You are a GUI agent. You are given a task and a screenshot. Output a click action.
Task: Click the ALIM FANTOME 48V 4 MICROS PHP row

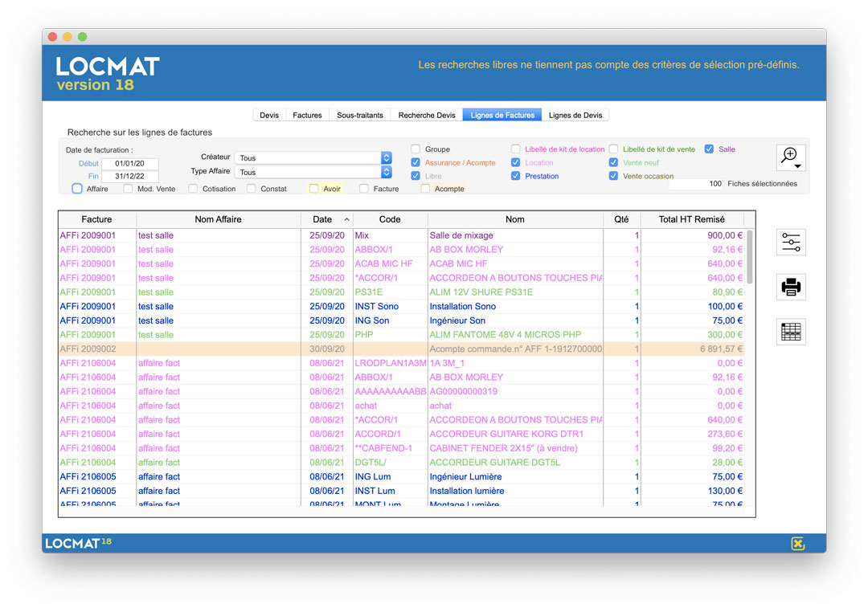click(x=401, y=335)
